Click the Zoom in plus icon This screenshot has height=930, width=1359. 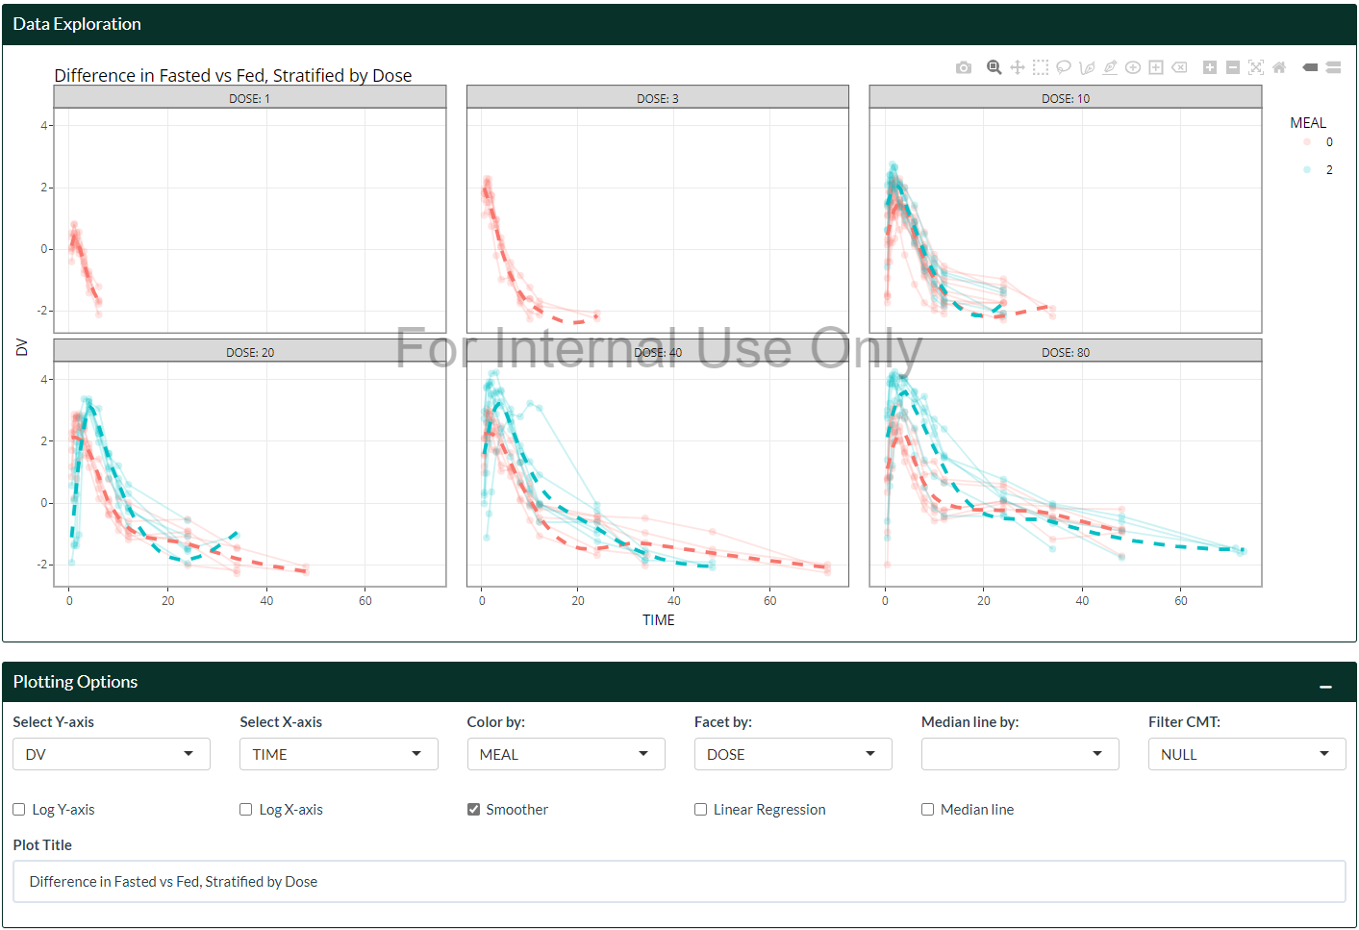pos(1209,67)
